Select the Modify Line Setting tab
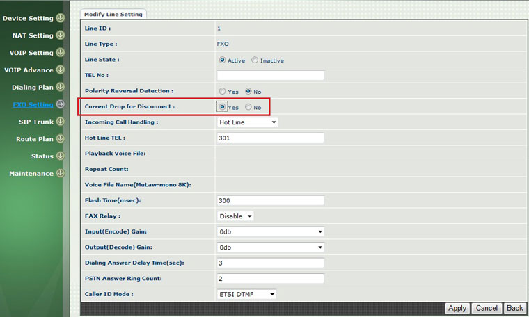 [x=113, y=14]
